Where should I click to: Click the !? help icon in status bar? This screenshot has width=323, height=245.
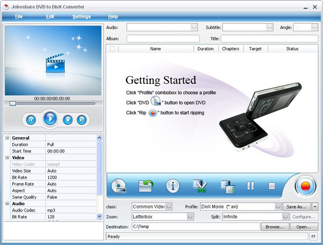[313, 236]
